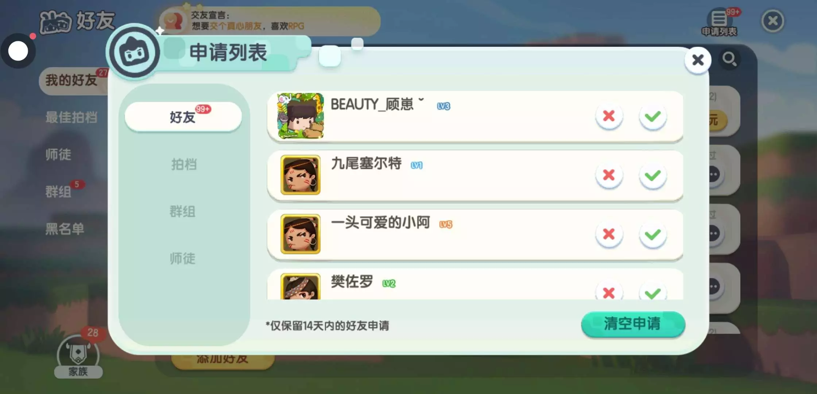Image resolution: width=817 pixels, height=394 pixels.
Task: Accept friend request from 九尾塞尔特
Action: coord(653,175)
